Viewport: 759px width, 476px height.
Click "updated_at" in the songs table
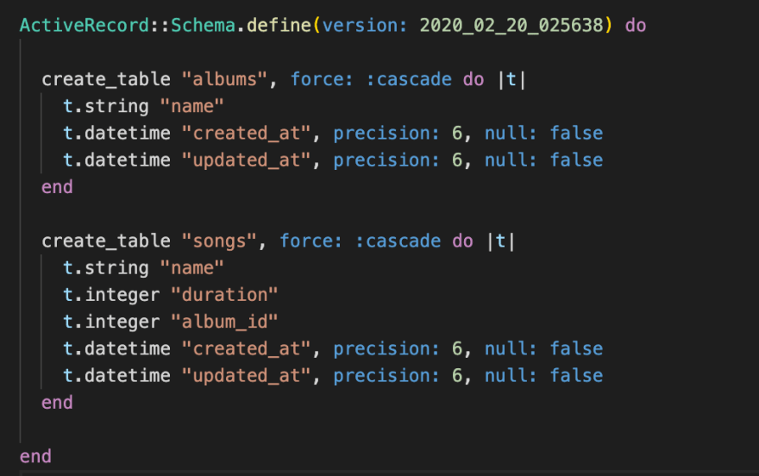pyautogui.click(x=247, y=375)
